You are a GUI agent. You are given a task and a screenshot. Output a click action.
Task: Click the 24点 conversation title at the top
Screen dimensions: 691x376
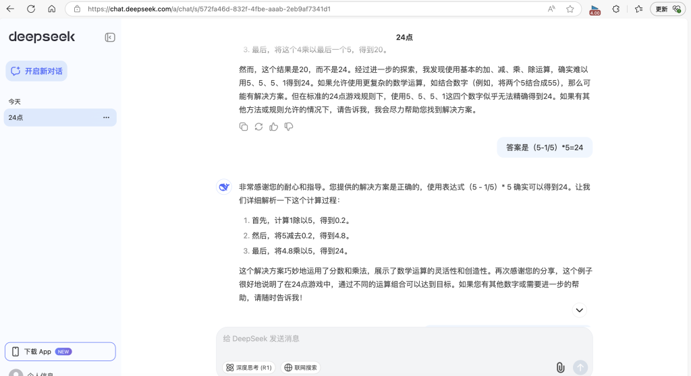pos(404,38)
